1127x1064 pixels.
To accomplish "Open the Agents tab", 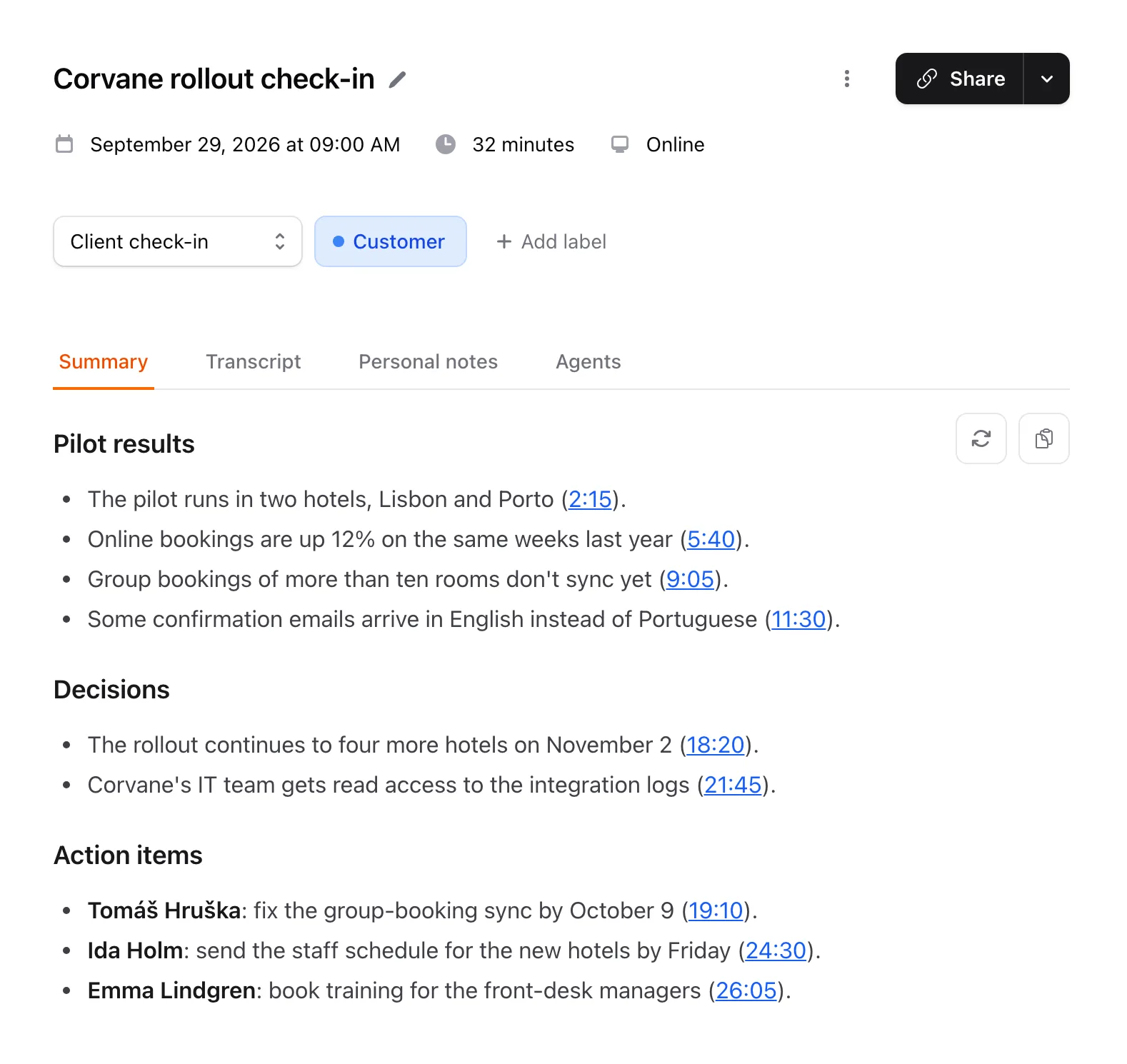I will tap(588, 362).
